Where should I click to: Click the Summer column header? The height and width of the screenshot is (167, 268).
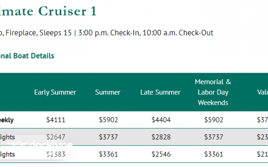tap(108, 92)
